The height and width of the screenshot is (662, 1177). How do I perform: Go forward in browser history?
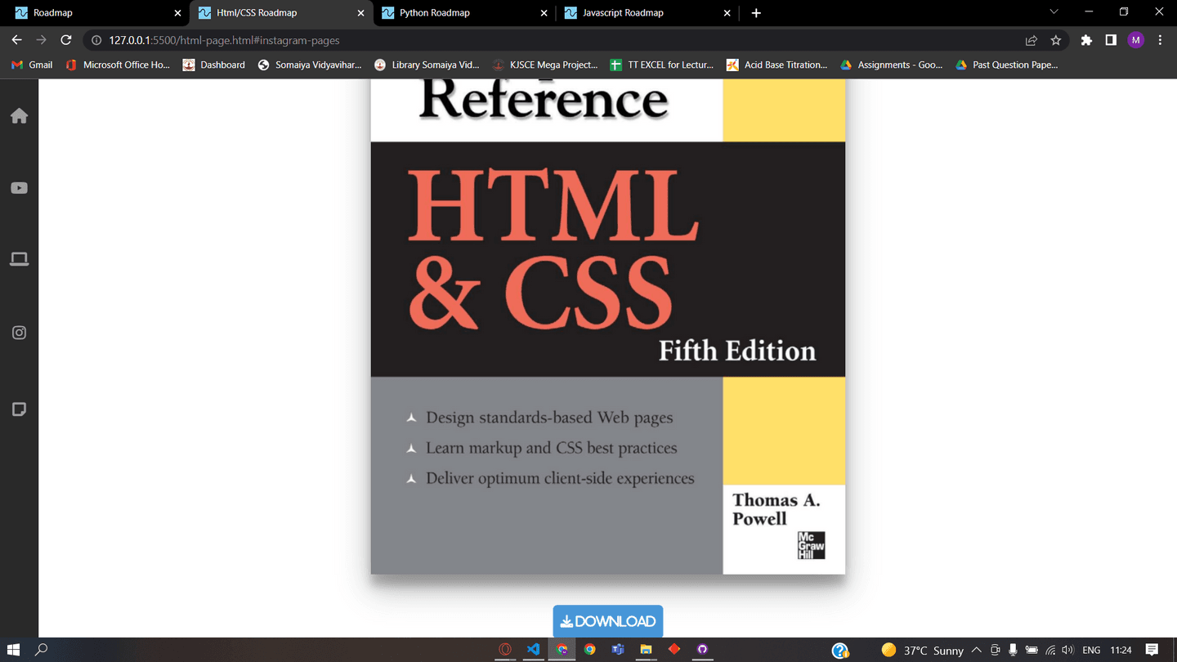(42, 40)
